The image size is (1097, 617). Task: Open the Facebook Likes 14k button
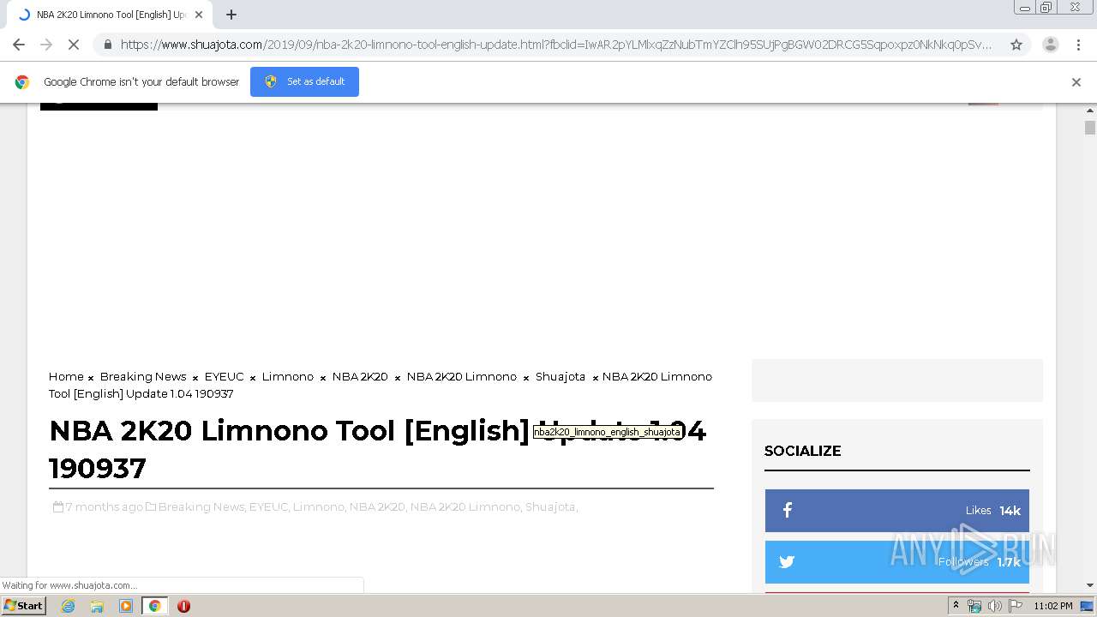pyautogui.click(x=897, y=511)
